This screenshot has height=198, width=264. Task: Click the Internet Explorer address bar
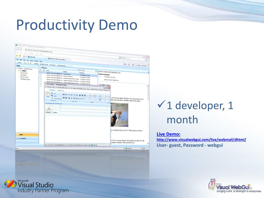[72, 54]
